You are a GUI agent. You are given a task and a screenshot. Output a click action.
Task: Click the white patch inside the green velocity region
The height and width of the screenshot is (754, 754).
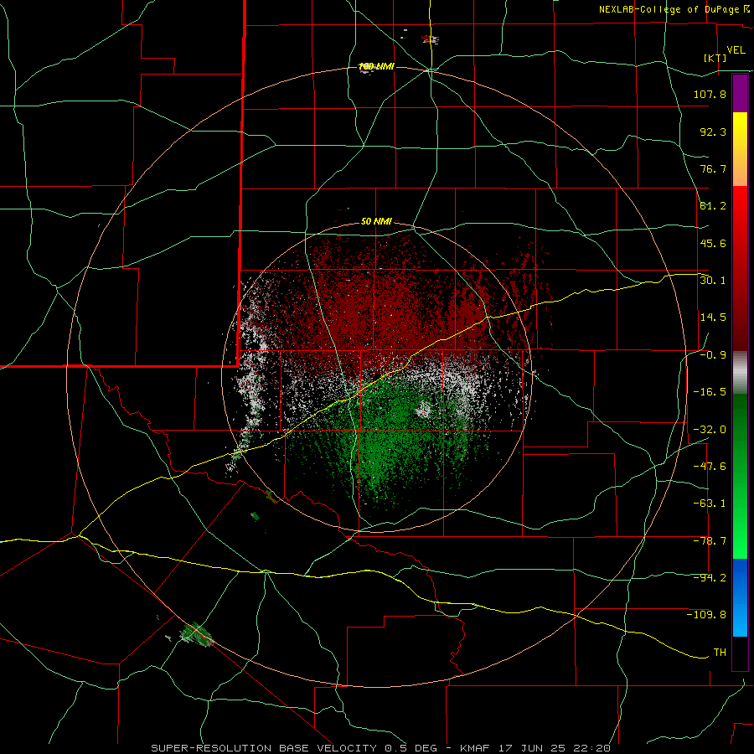[x=424, y=409]
